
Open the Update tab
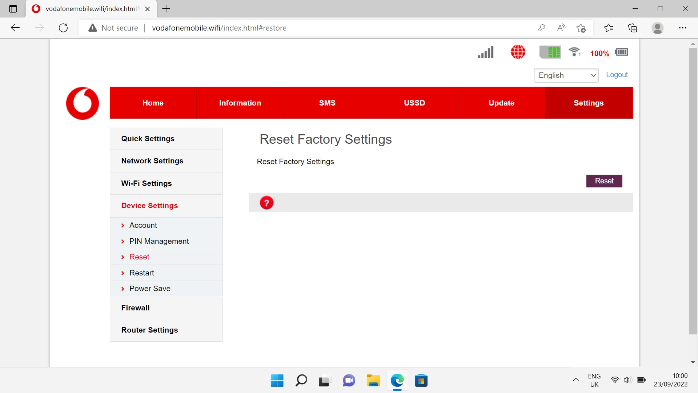click(x=501, y=103)
